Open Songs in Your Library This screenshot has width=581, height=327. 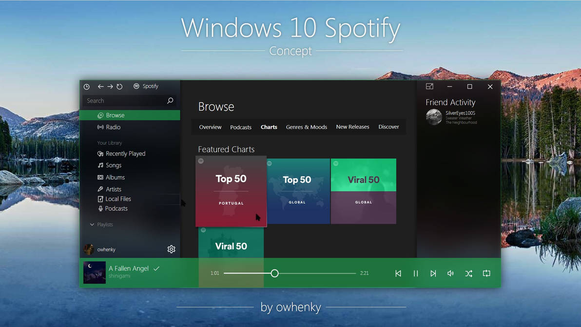(x=109, y=165)
